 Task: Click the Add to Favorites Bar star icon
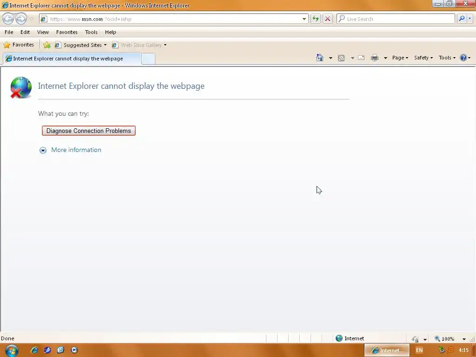(47, 45)
